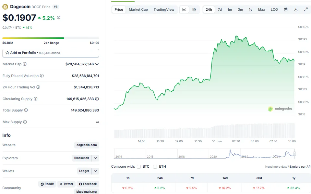Click the $28,586,184,701 valuation value
The image size is (311, 194).
click(85, 76)
